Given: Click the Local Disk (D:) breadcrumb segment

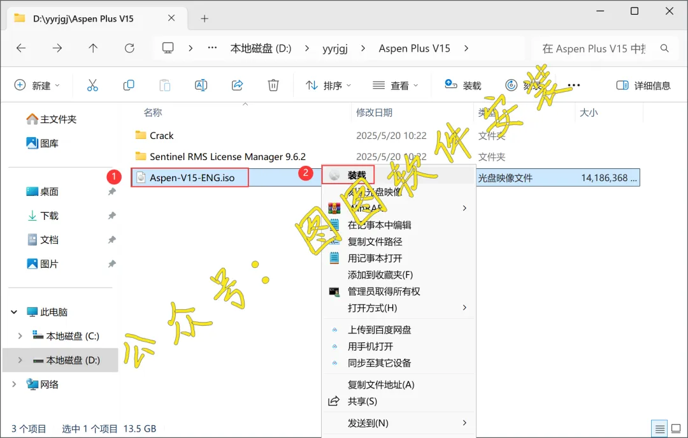Looking at the screenshot, I should pyautogui.click(x=261, y=48).
